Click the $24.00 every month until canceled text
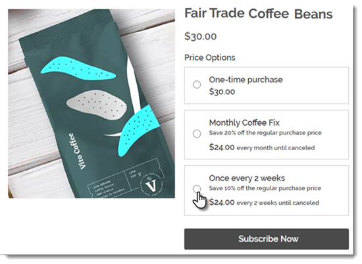 (x=262, y=147)
